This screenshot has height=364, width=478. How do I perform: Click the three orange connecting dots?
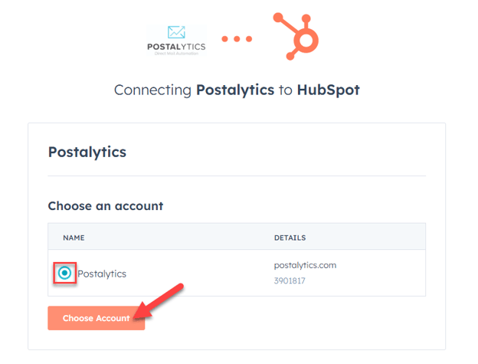pos(237,39)
